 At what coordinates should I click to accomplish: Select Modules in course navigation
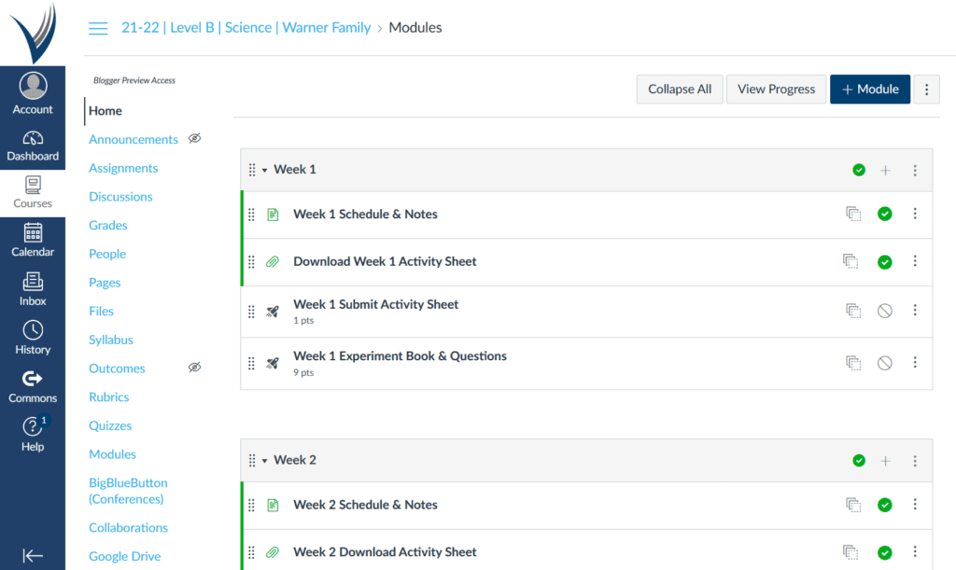click(112, 454)
